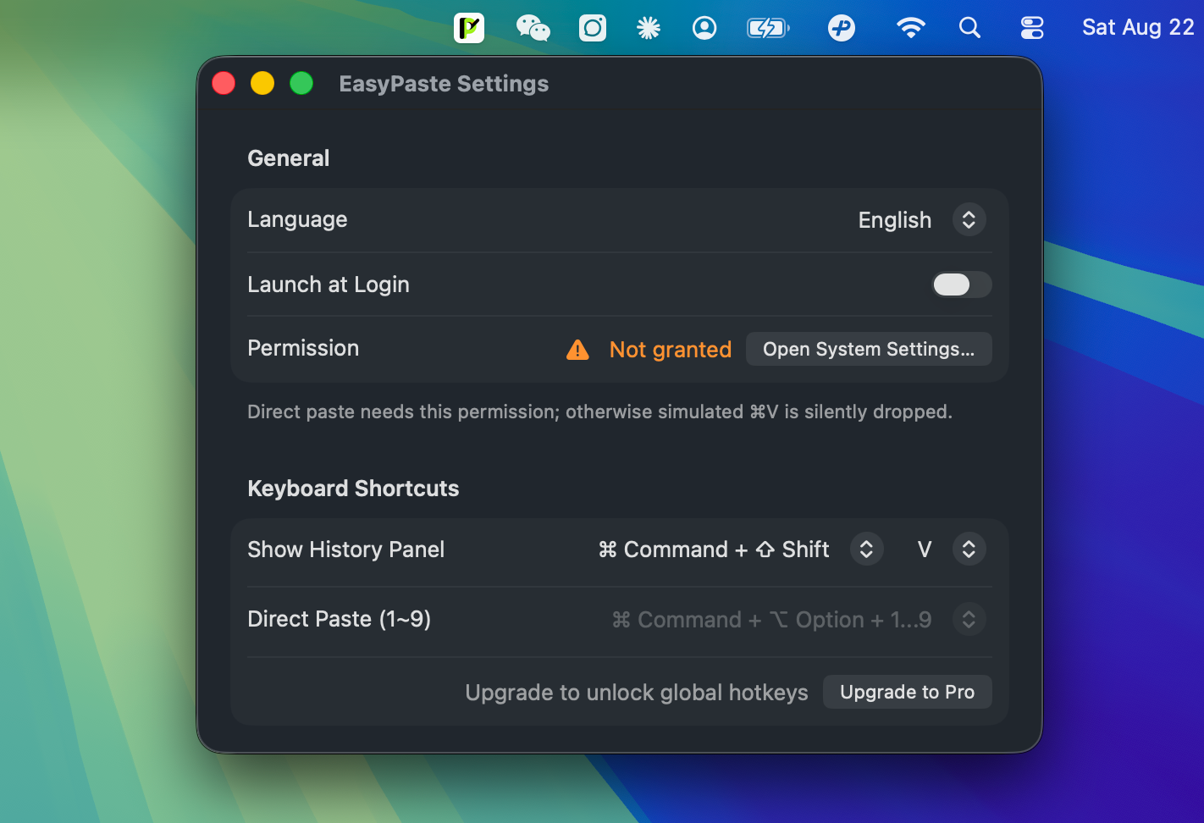Click the General section heading

click(x=288, y=158)
